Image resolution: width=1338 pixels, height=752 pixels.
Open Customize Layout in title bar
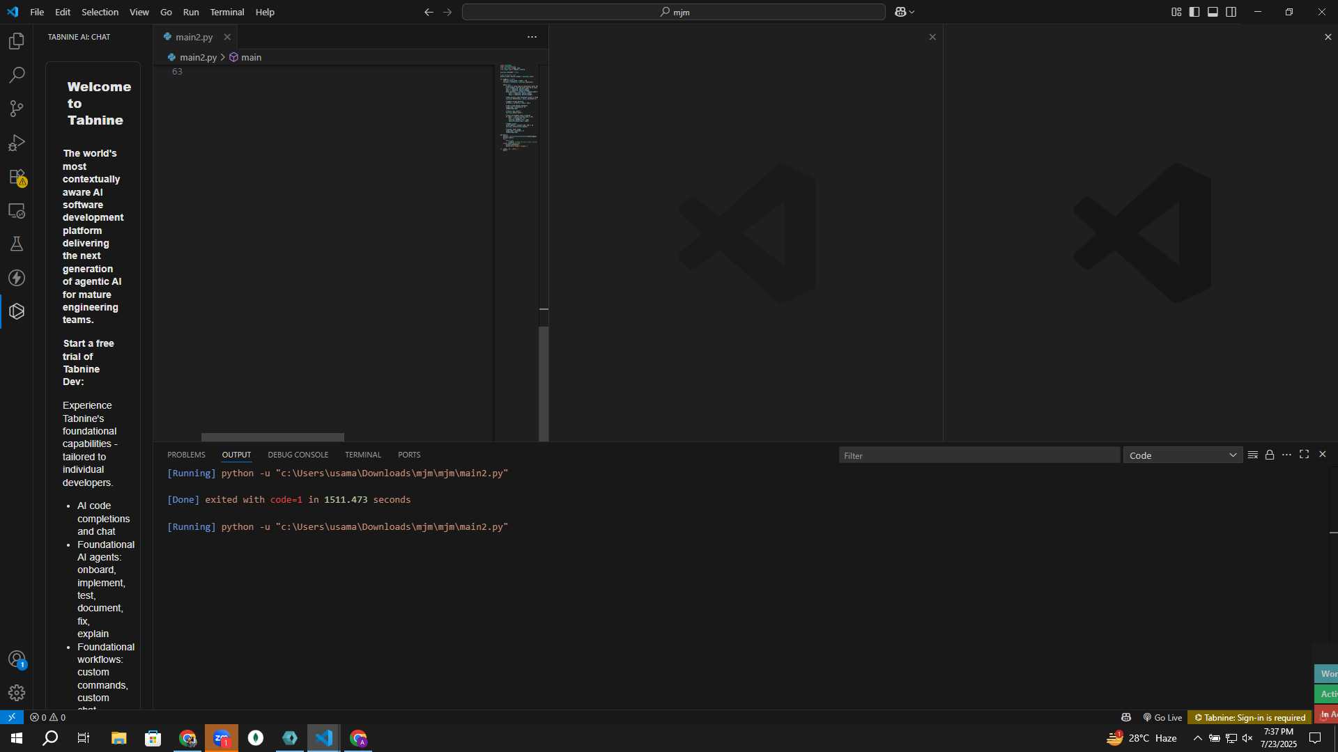[1176, 12]
